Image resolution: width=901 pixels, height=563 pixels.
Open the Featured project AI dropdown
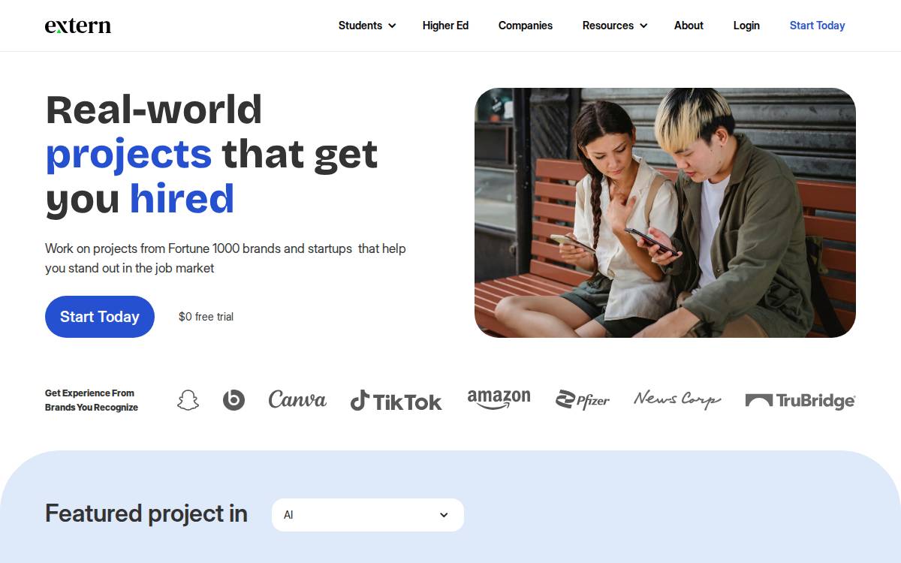[368, 515]
